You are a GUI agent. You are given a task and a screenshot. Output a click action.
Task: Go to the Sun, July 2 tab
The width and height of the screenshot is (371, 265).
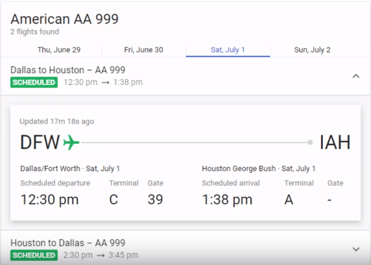(312, 50)
